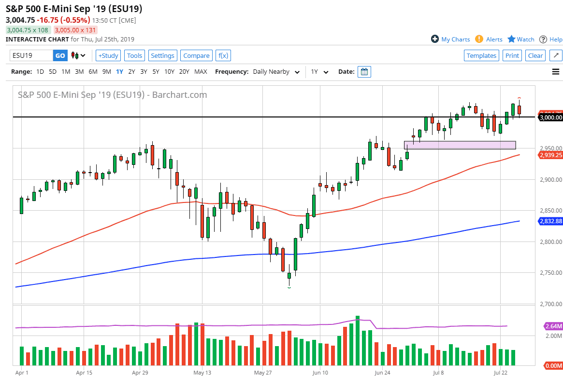Open the 1Y period dropdown beside Frequency
563x376 pixels.
click(x=318, y=71)
